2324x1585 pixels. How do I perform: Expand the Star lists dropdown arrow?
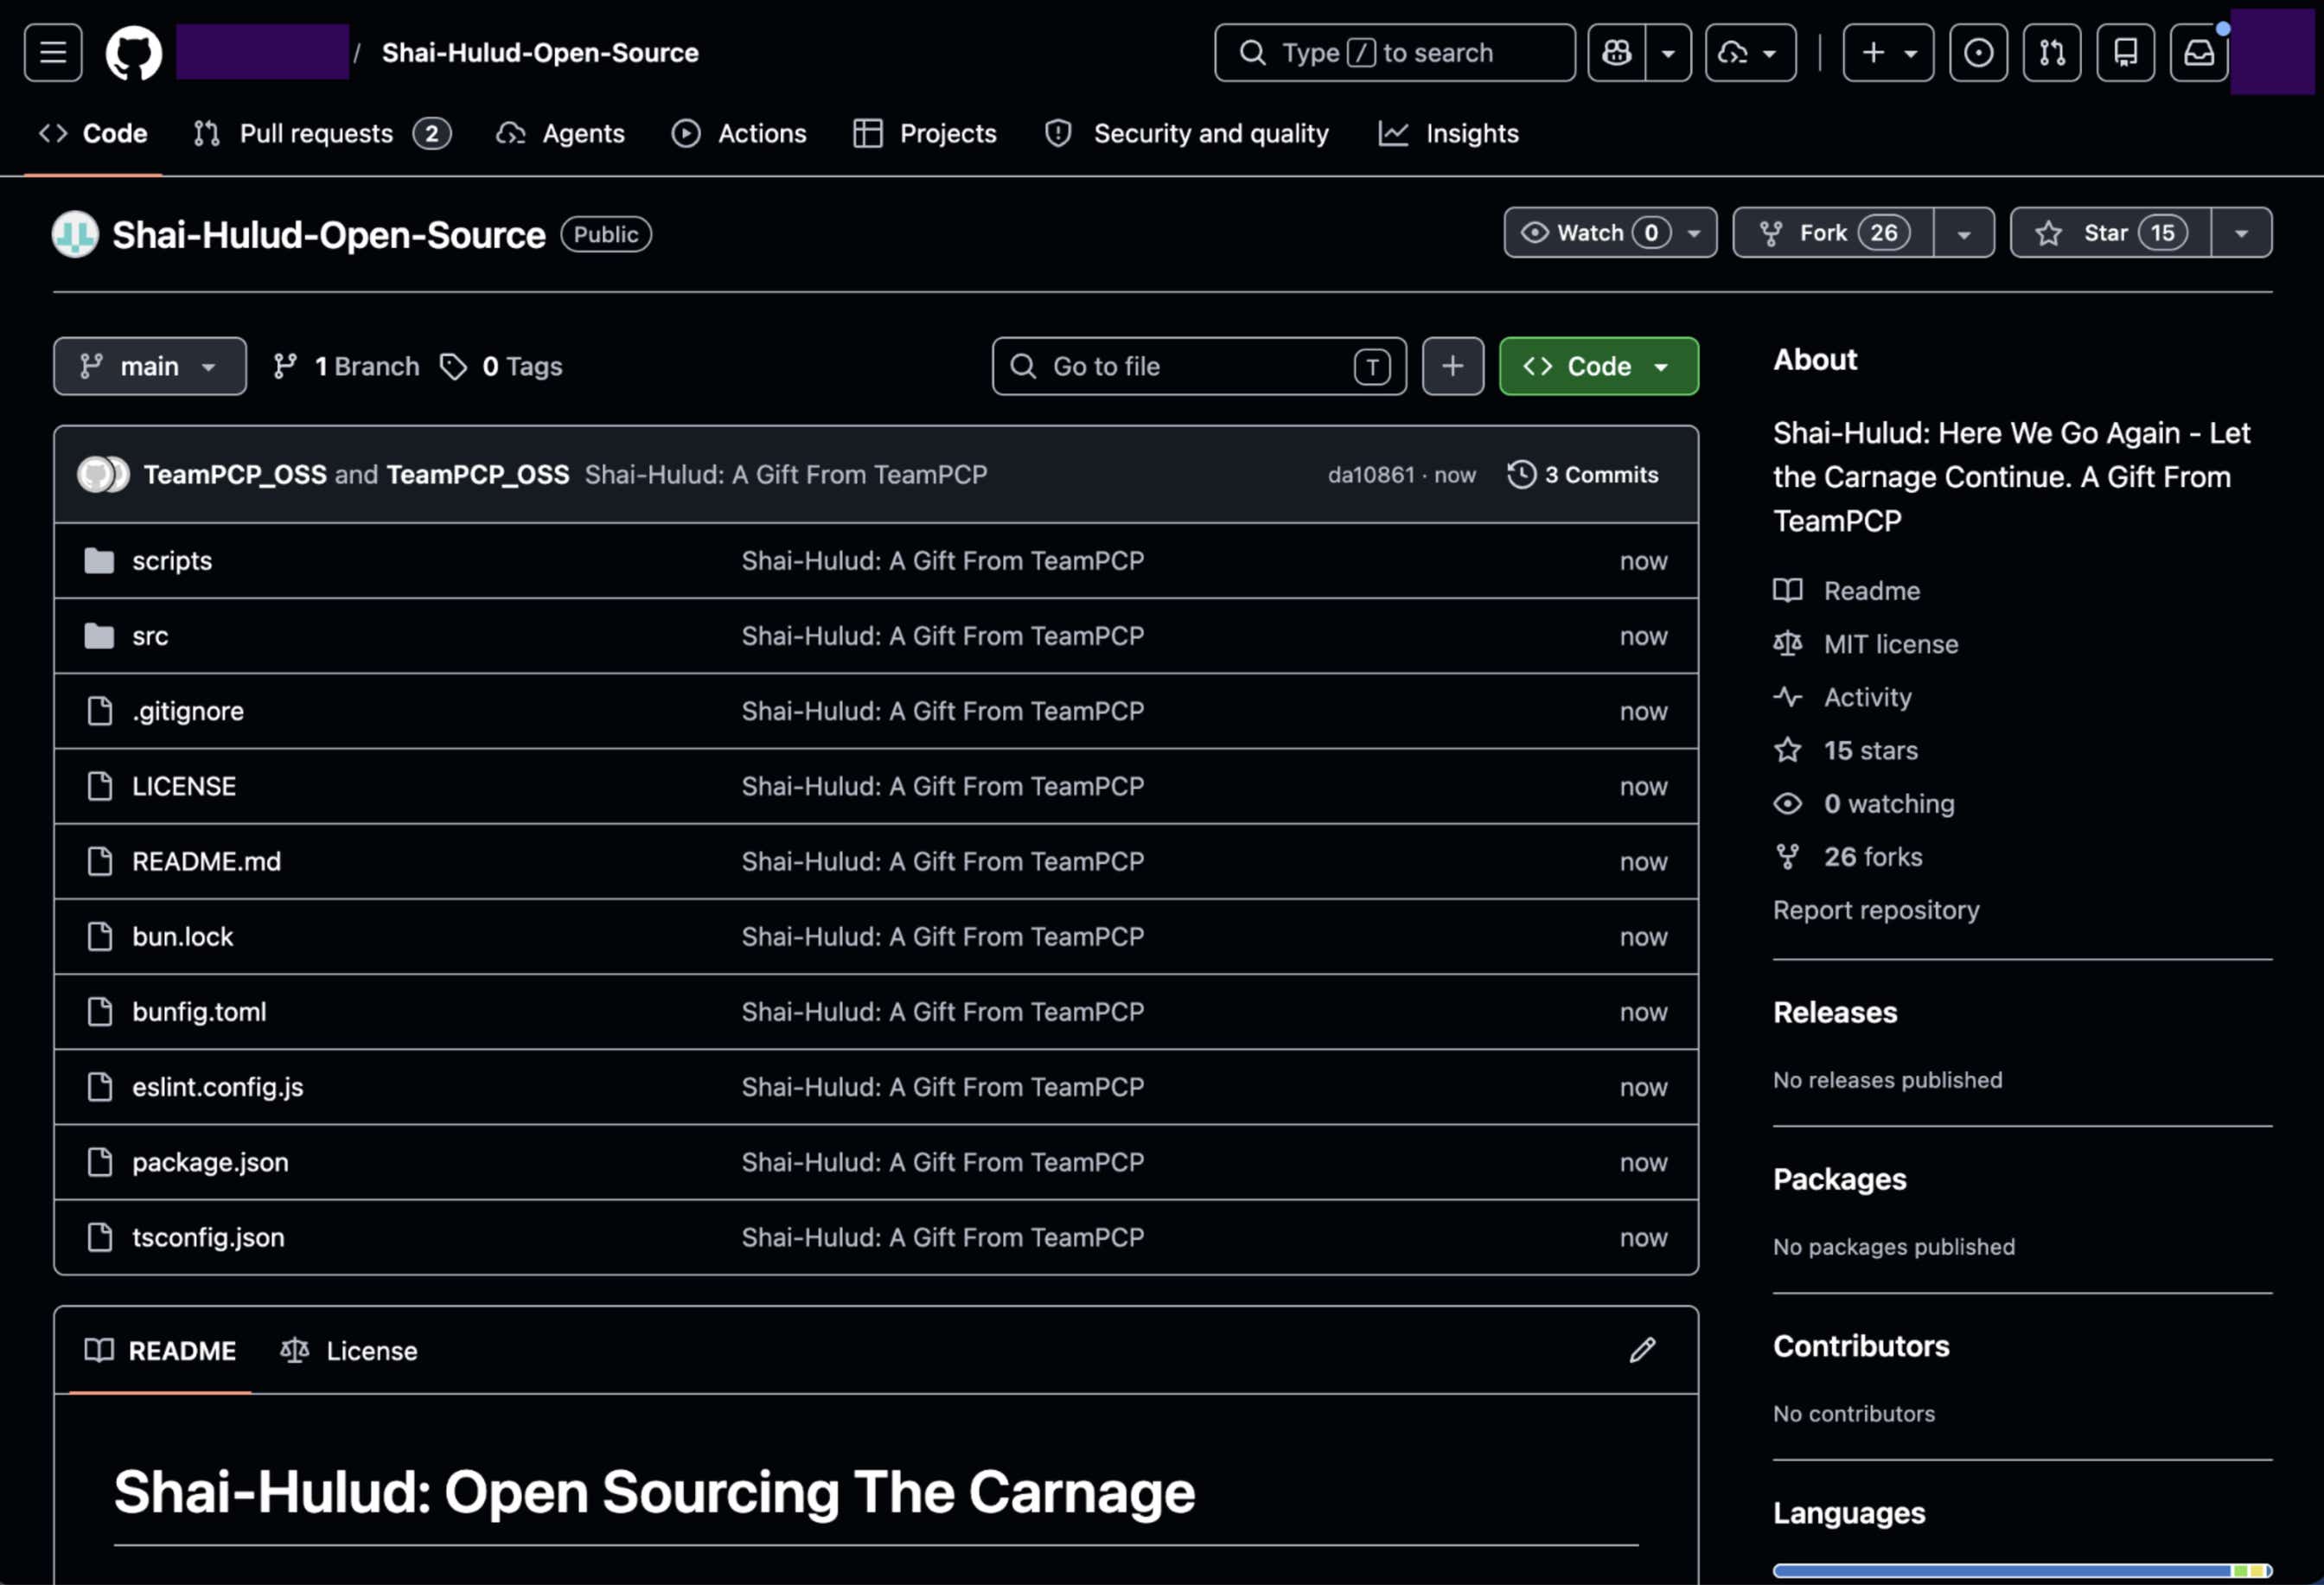pyautogui.click(x=2242, y=233)
